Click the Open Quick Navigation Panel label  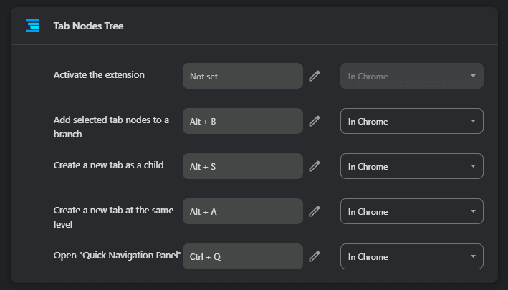coord(118,256)
